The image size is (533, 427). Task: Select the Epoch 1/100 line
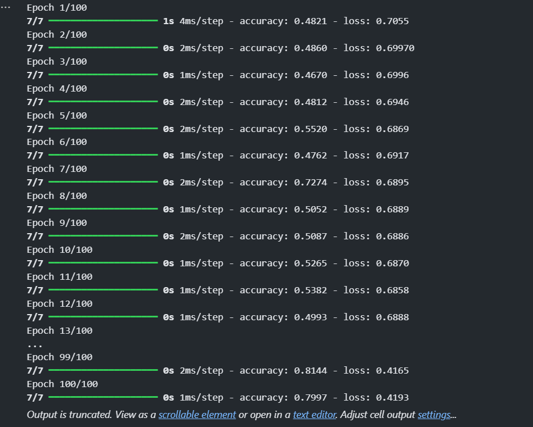tap(57, 7)
